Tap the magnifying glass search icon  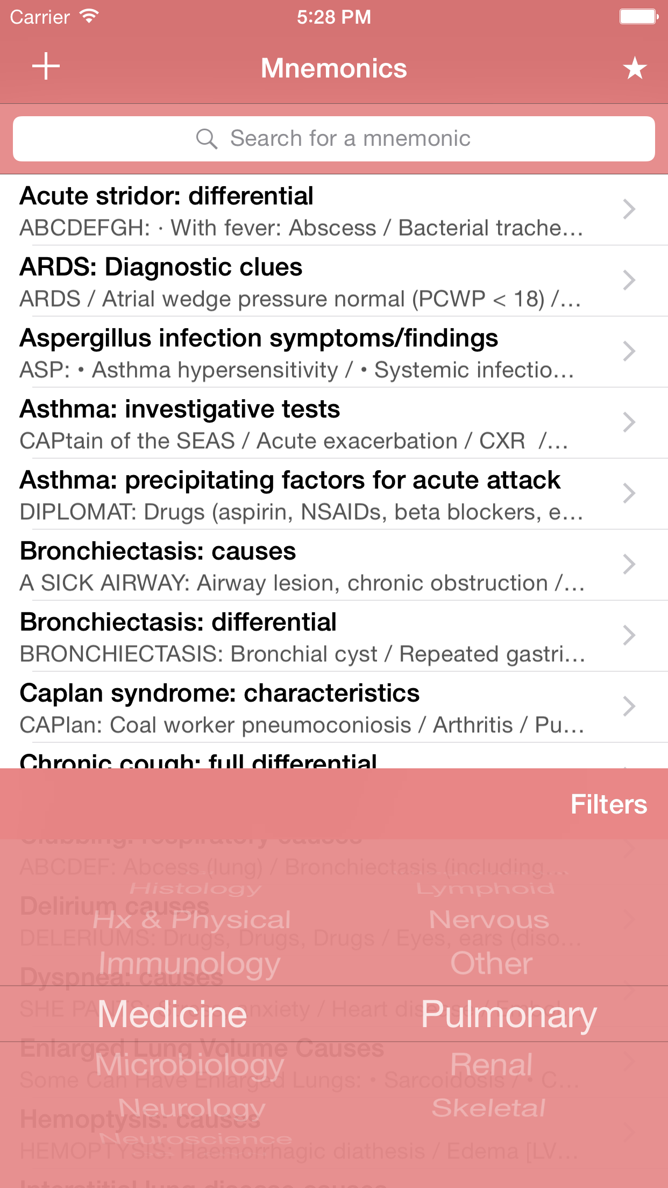pyautogui.click(x=207, y=139)
